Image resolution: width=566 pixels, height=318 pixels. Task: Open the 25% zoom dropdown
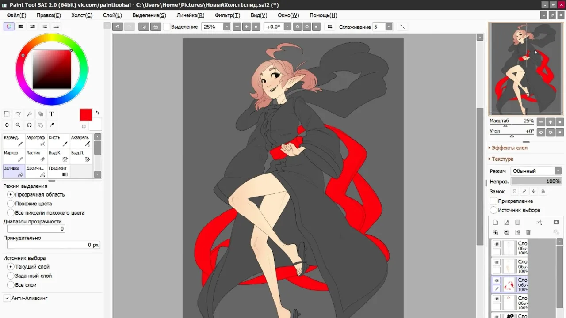(226, 27)
